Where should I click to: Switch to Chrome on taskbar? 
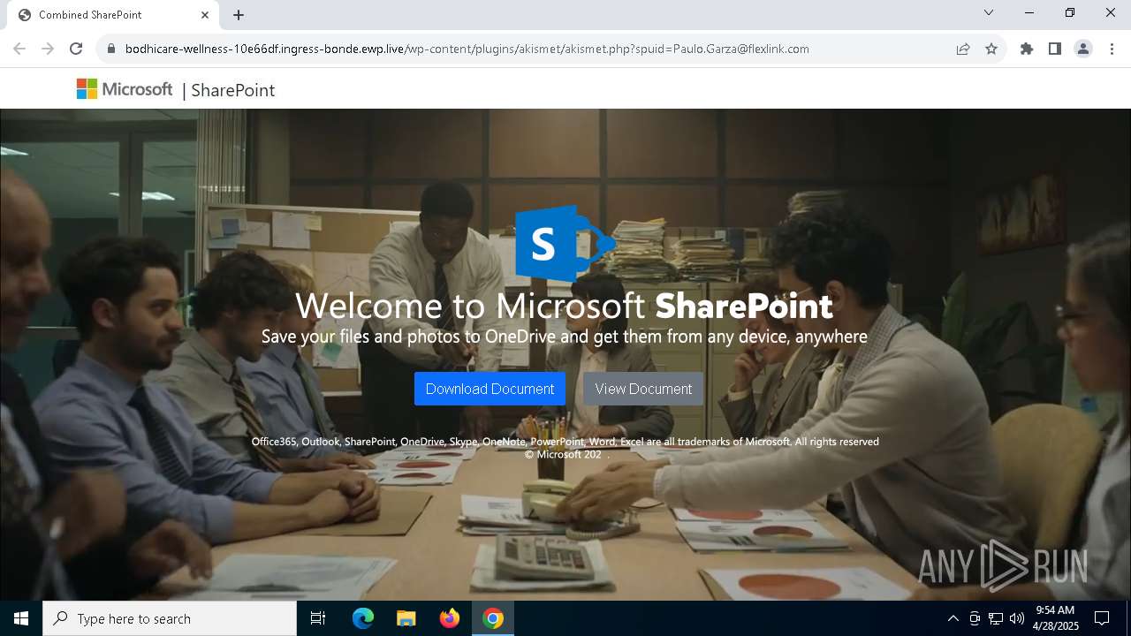tap(493, 618)
